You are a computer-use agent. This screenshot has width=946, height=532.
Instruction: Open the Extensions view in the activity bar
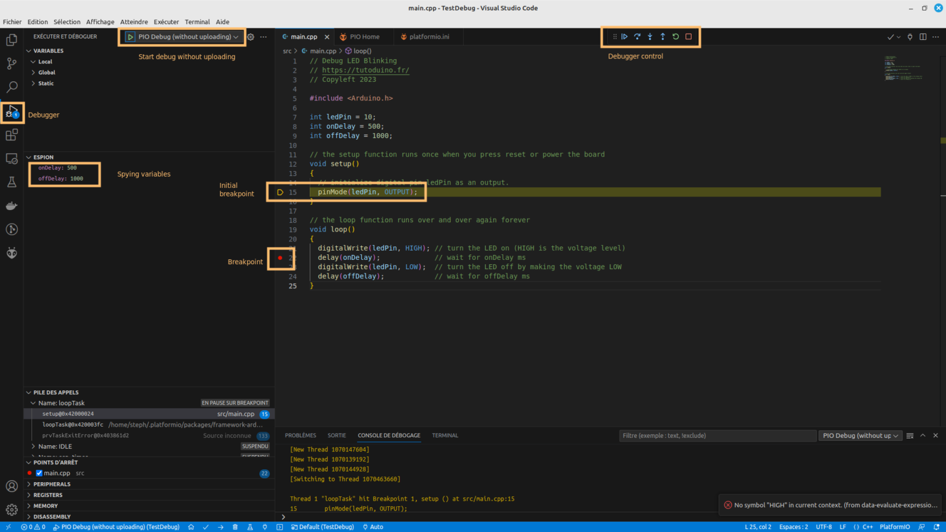pyautogui.click(x=12, y=135)
